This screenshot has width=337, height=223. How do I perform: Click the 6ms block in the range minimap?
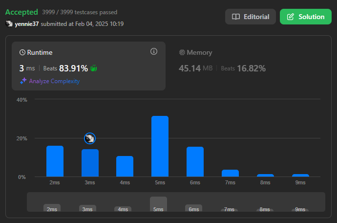193,208
